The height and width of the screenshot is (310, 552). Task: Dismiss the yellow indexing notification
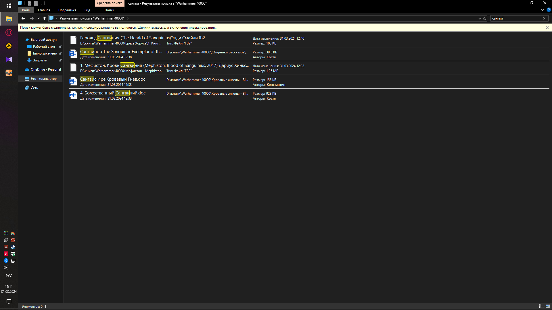click(x=547, y=28)
